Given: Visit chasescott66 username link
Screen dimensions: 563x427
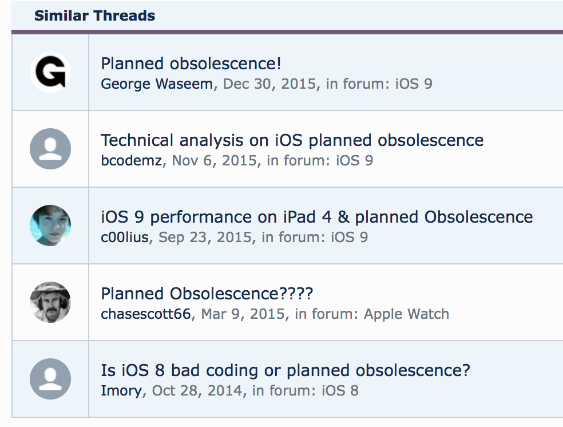Looking at the screenshot, I should coord(146,314).
